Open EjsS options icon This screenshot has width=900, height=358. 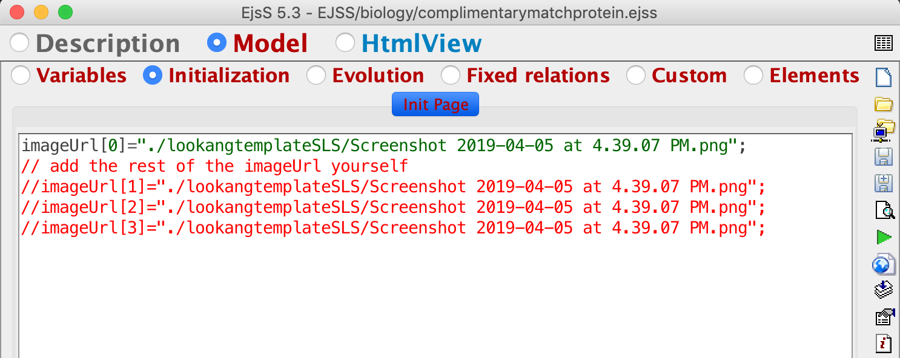[884, 317]
